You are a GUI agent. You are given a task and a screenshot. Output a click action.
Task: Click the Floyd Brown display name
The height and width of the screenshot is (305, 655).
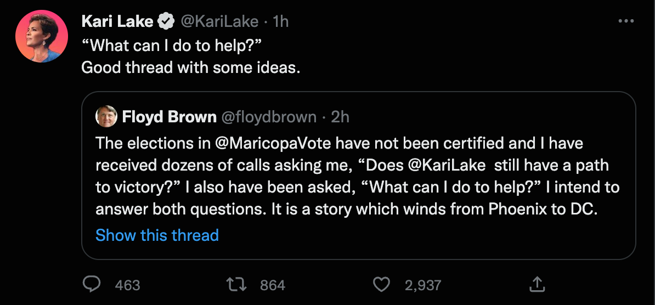tap(169, 117)
